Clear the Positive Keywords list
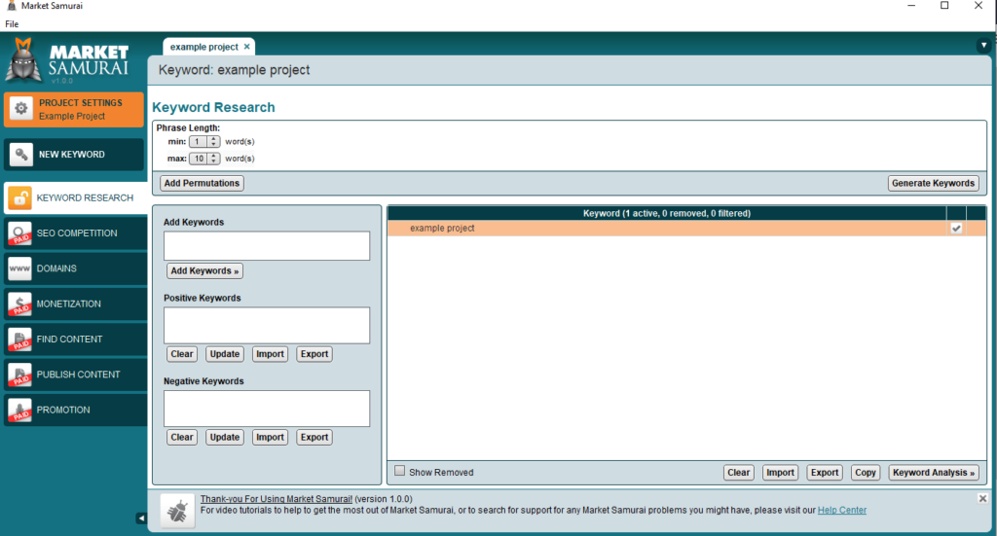Viewport: 997px width, 536px height. (182, 354)
